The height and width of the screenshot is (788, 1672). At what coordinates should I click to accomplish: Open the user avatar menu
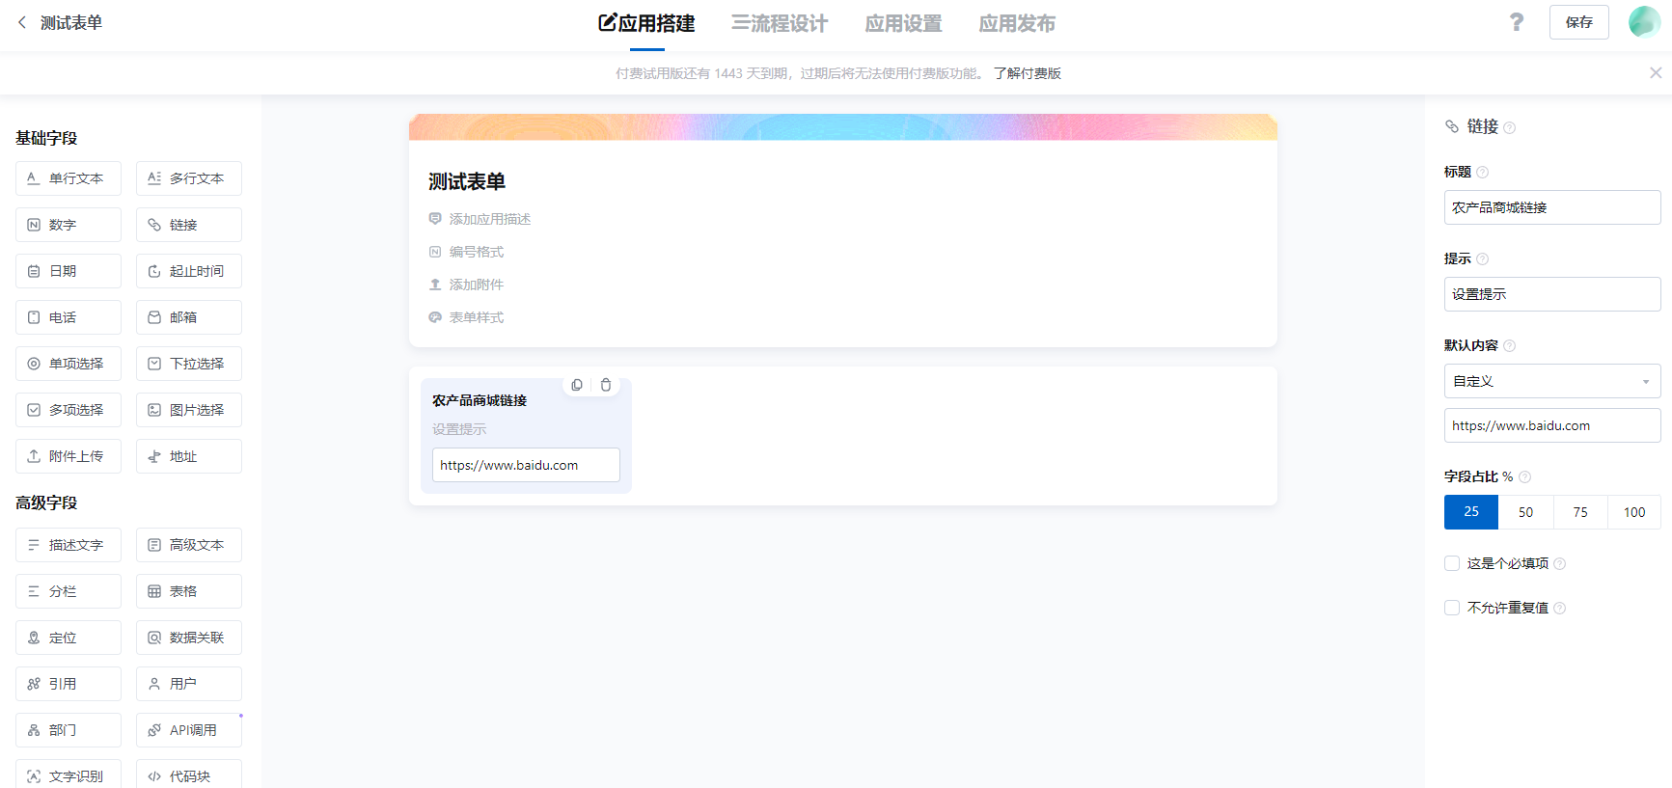pyautogui.click(x=1644, y=21)
